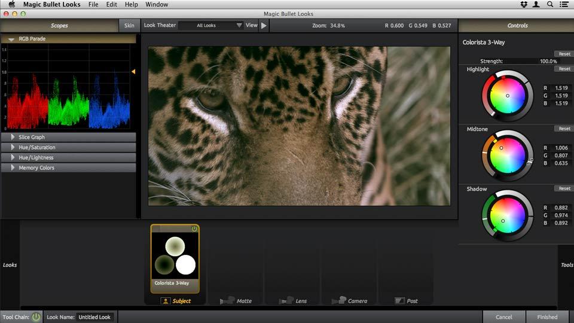Image resolution: width=574 pixels, height=323 pixels.
Task: Click the Look Name input field
Action: 94,317
